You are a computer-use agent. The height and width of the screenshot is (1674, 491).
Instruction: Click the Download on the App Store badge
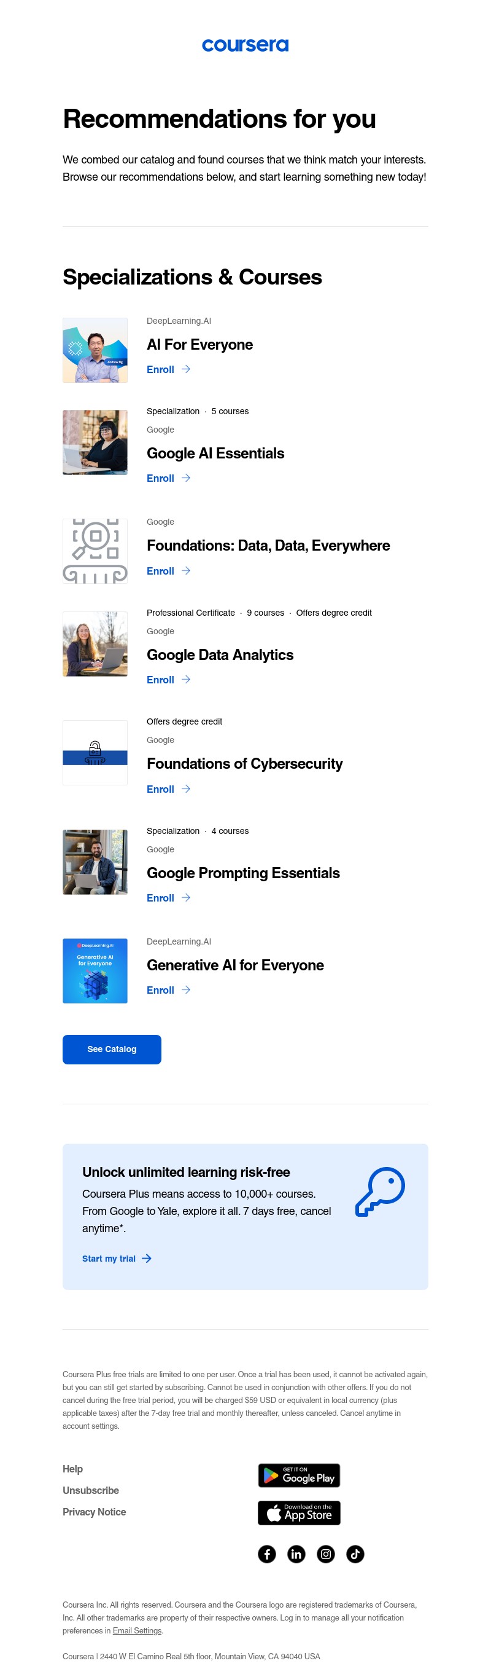coord(298,1512)
